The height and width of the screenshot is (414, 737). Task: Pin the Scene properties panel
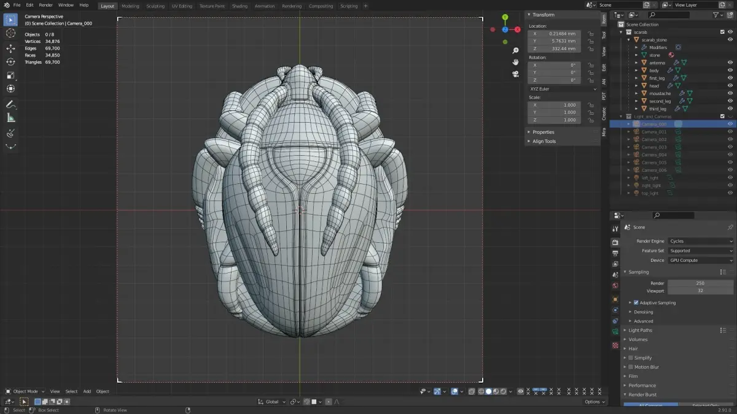pyautogui.click(x=730, y=228)
